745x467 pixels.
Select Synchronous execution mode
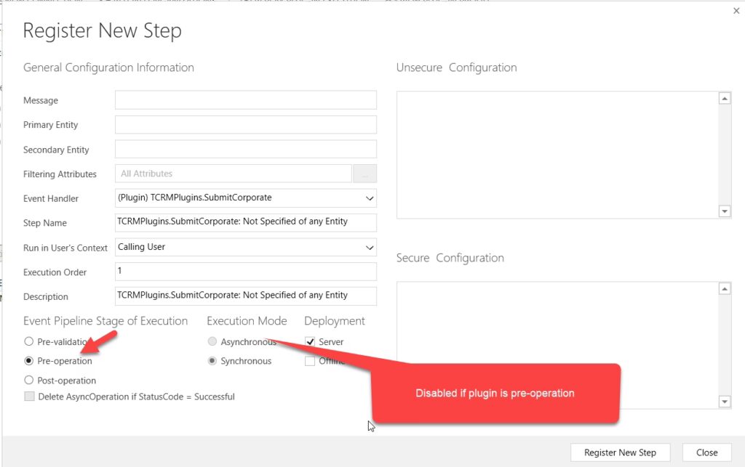tap(212, 361)
